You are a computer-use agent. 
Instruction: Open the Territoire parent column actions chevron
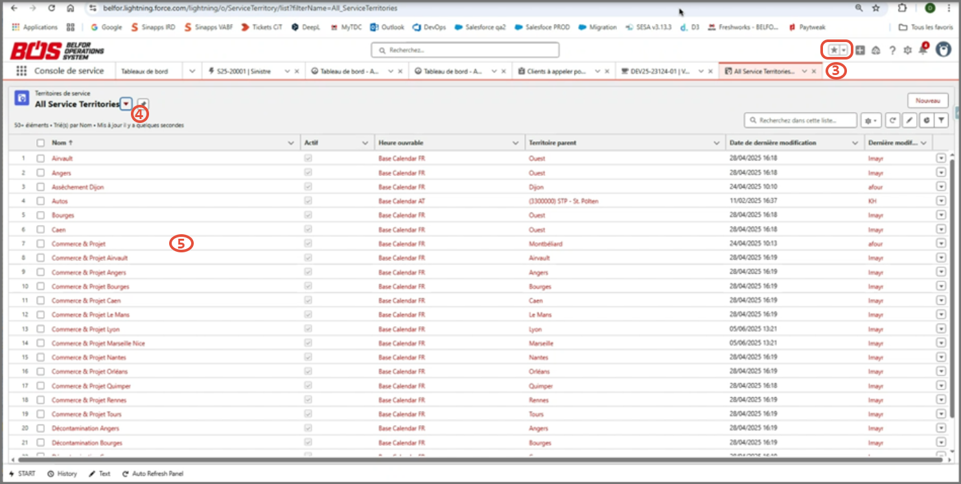(717, 143)
